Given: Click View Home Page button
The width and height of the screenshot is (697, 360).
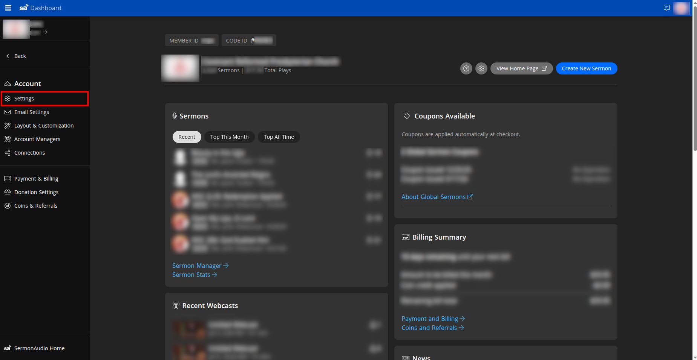Looking at the screenshot, I should 521,68.
